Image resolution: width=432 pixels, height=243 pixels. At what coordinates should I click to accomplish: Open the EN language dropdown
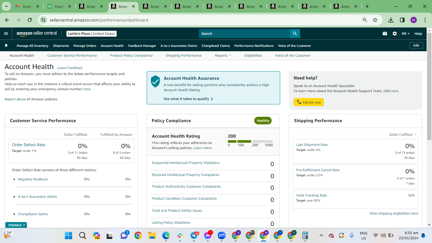pos(405,34)
